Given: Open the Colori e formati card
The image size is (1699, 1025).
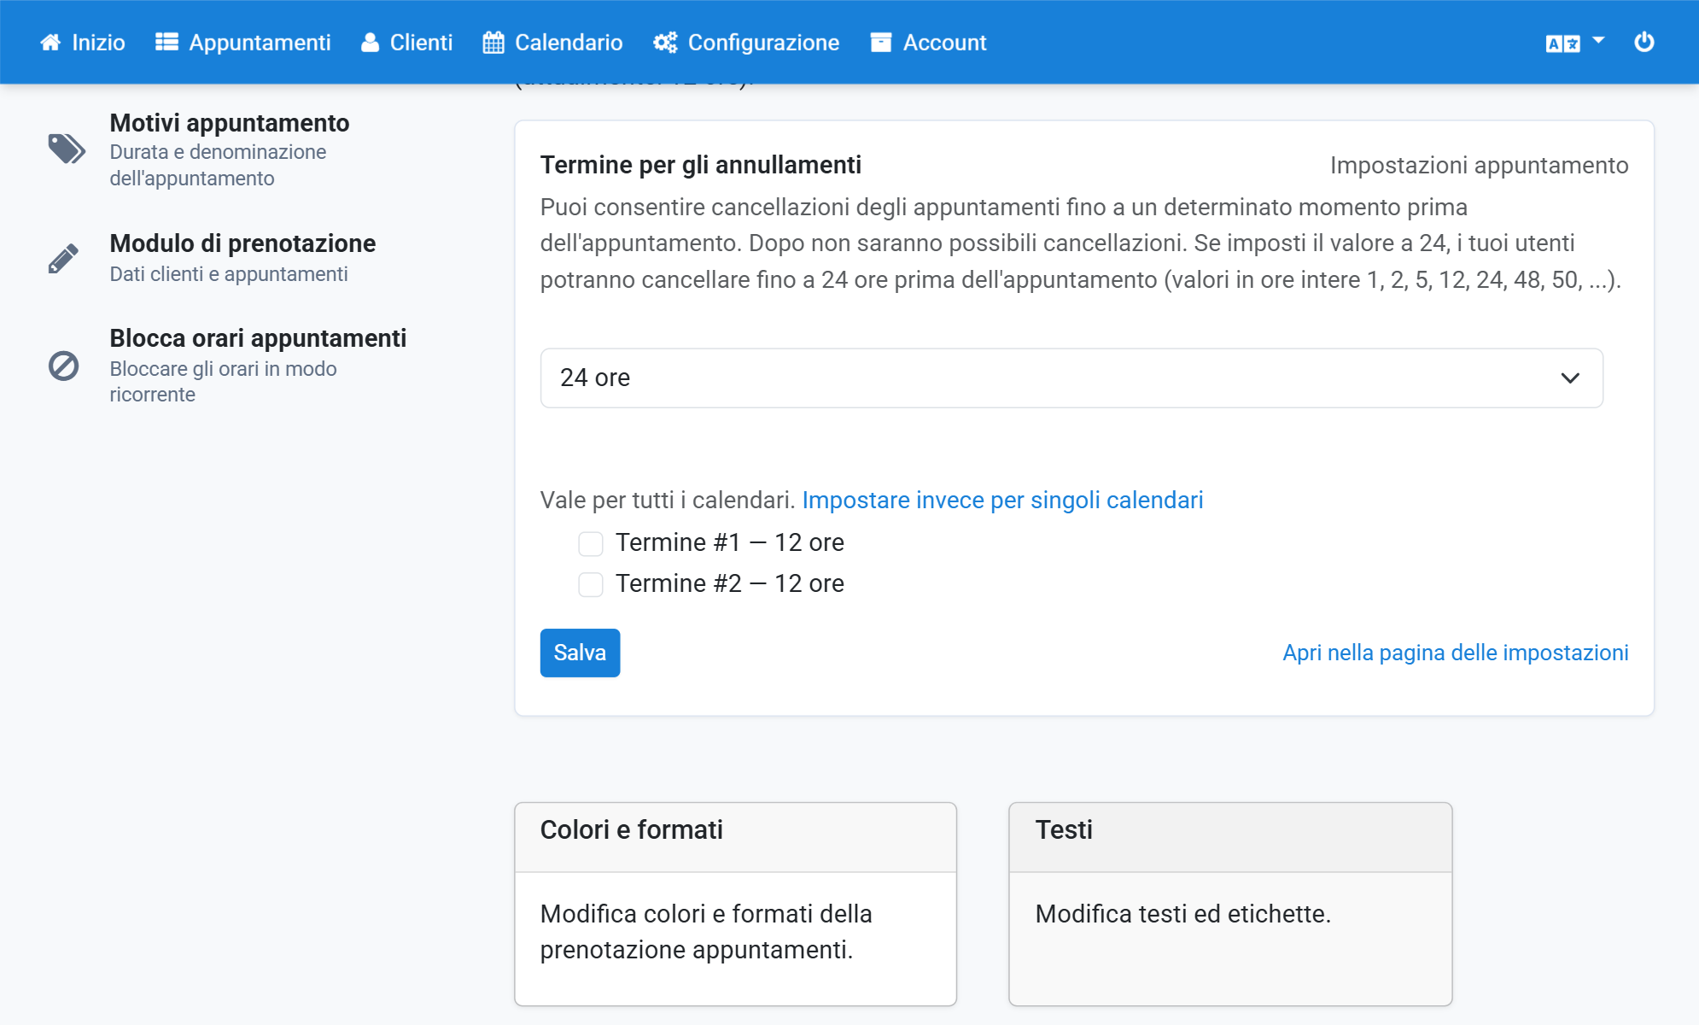Looking at the screenshot, I should coord(735,904).
